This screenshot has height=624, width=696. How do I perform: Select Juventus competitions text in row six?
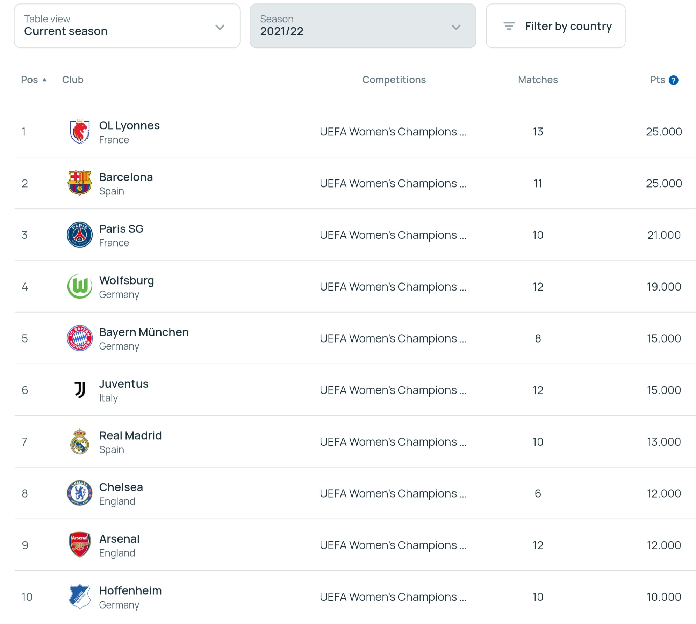coord(393,390)
